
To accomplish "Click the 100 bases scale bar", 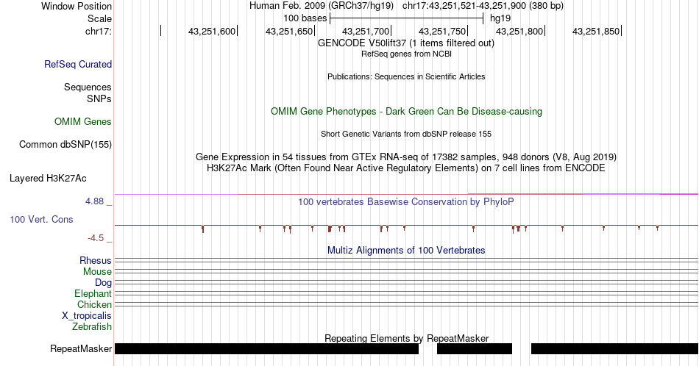I will (x=407, y=18).
